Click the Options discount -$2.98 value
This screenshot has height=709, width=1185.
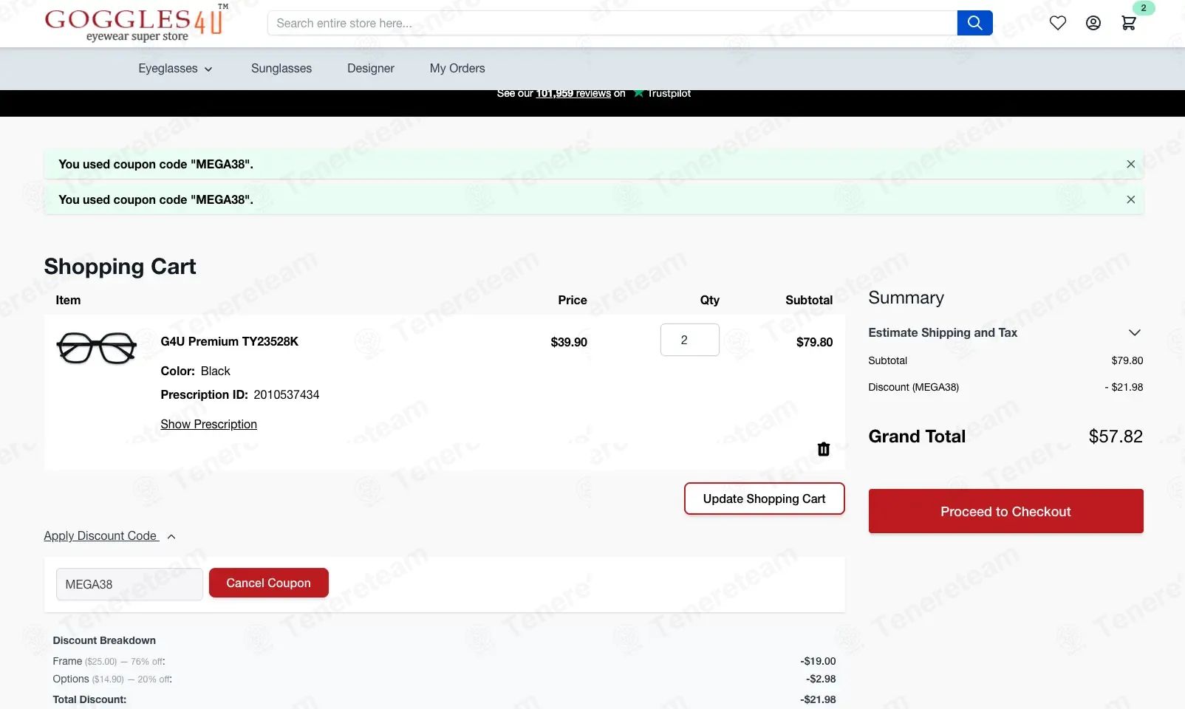[821, 679]
